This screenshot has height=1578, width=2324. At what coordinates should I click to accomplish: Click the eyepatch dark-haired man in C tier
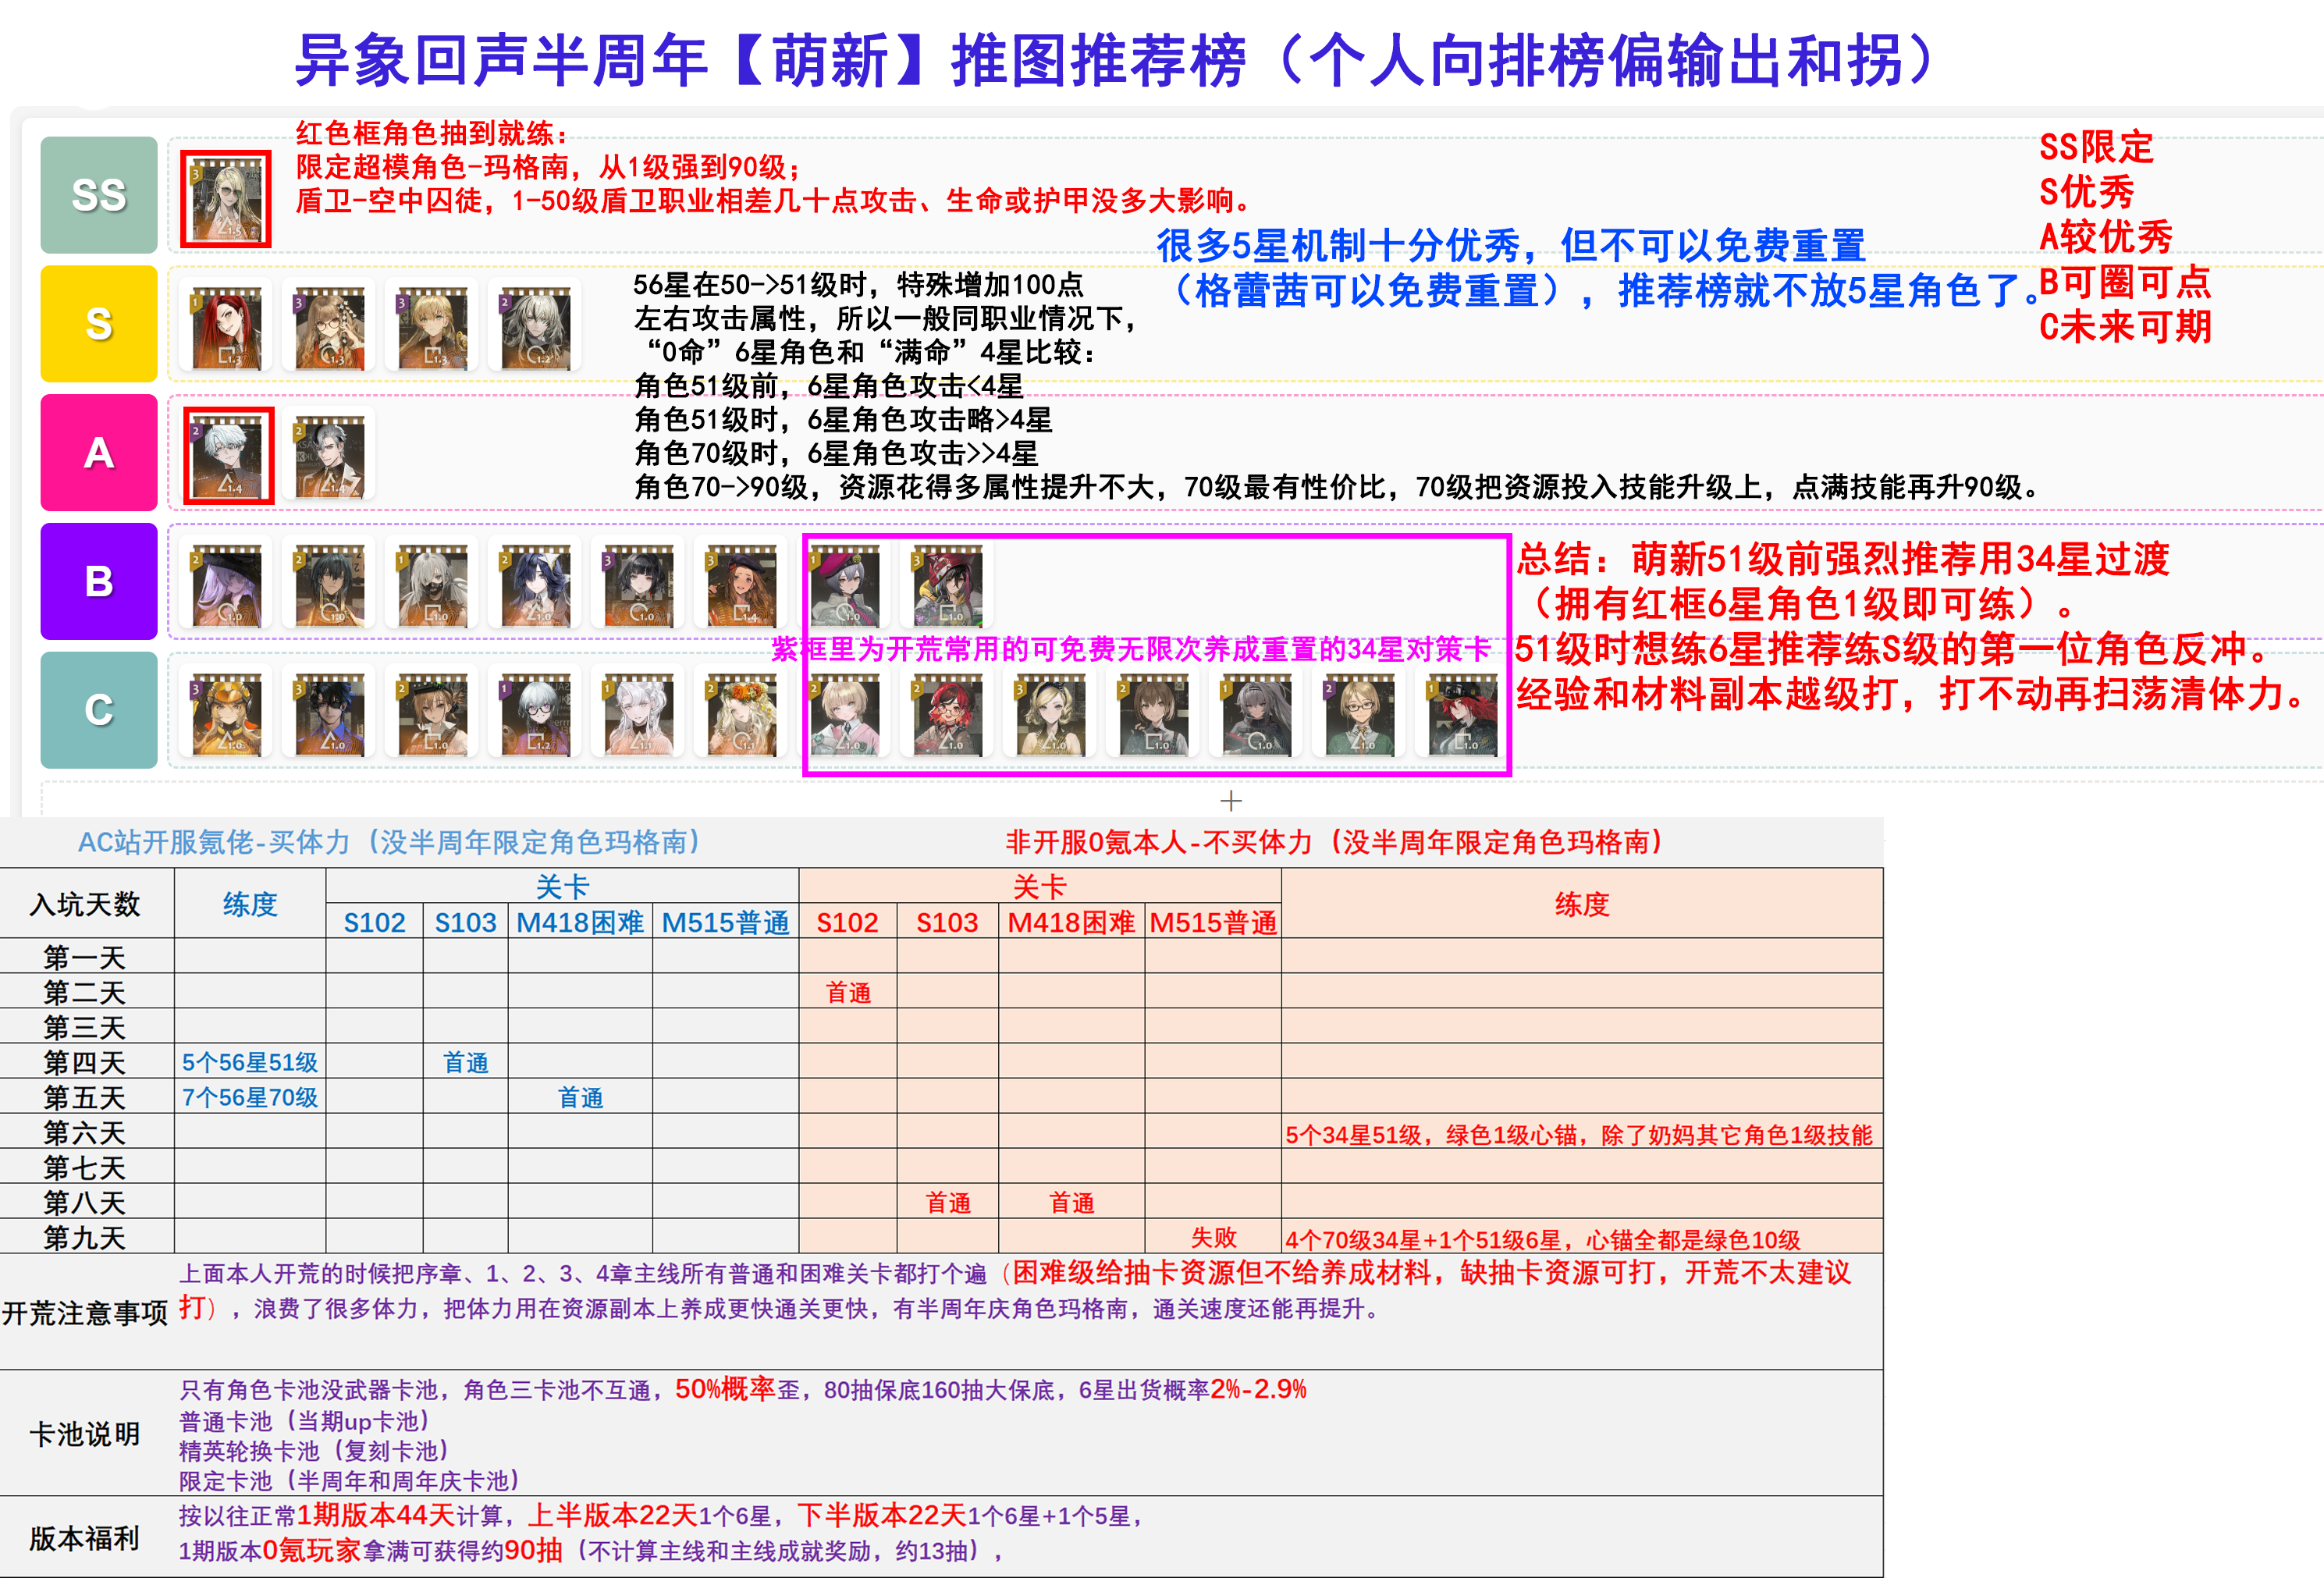329,713
